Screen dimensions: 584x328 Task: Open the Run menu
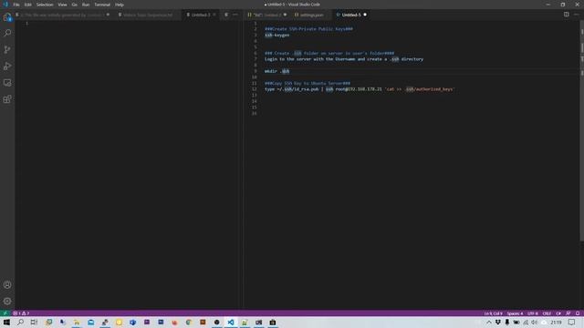(86, 5)
